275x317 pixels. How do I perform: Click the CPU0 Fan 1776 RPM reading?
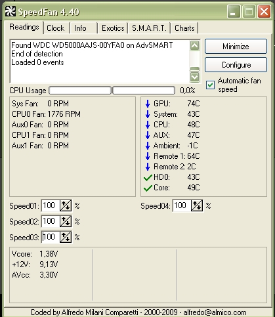(46, 114)
